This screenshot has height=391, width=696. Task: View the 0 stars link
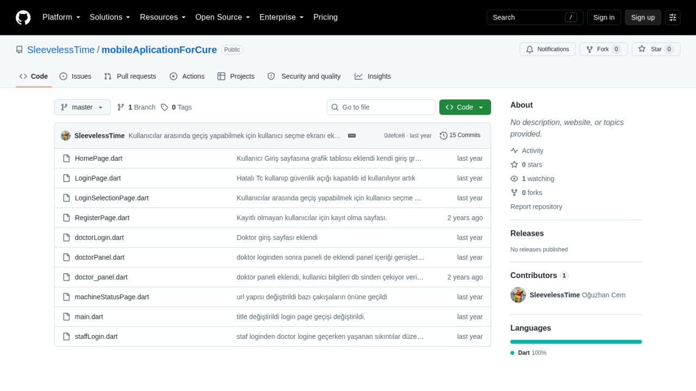point(526,165)
